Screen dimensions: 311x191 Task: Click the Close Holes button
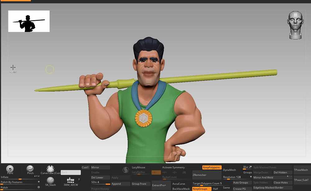(x=282, y=183)
